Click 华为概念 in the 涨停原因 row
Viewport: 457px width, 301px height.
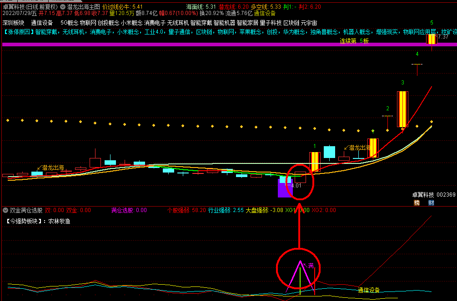[294, 32]
